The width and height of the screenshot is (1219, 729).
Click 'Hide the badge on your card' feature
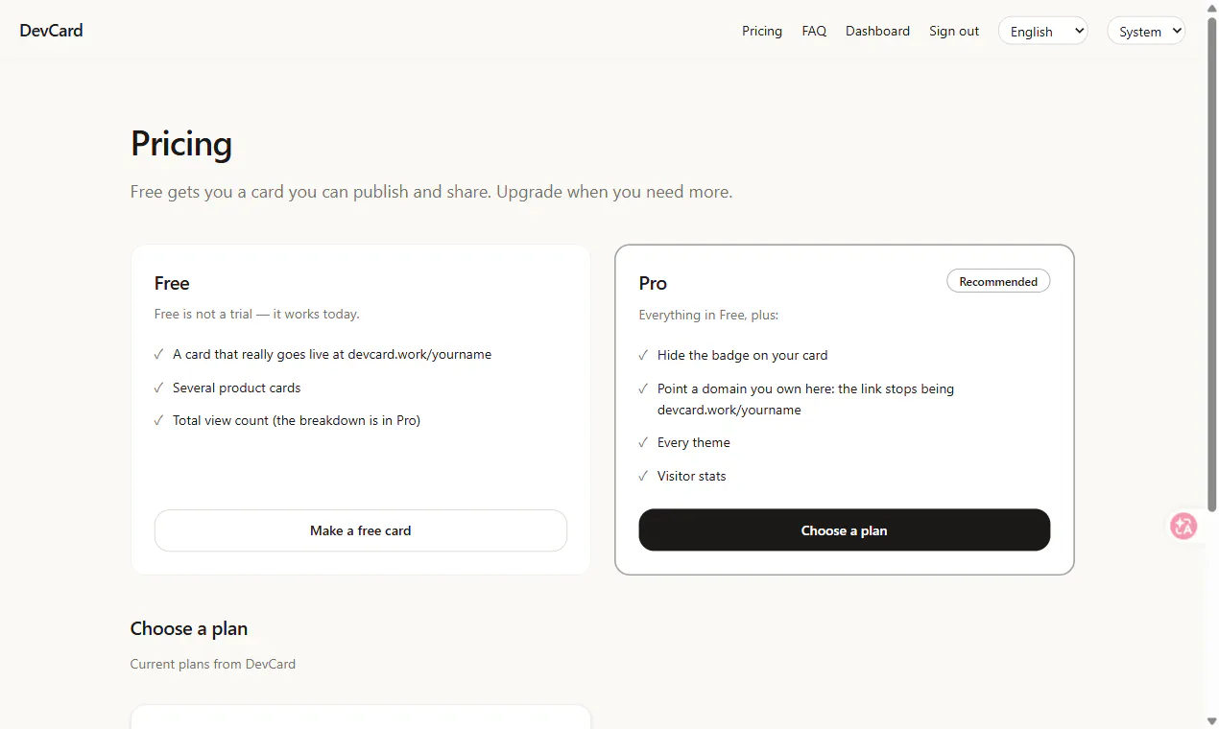(742, 355)
